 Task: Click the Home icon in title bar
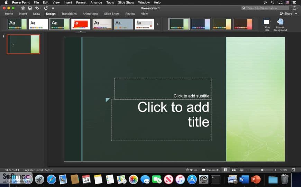(x=23, y=8)
